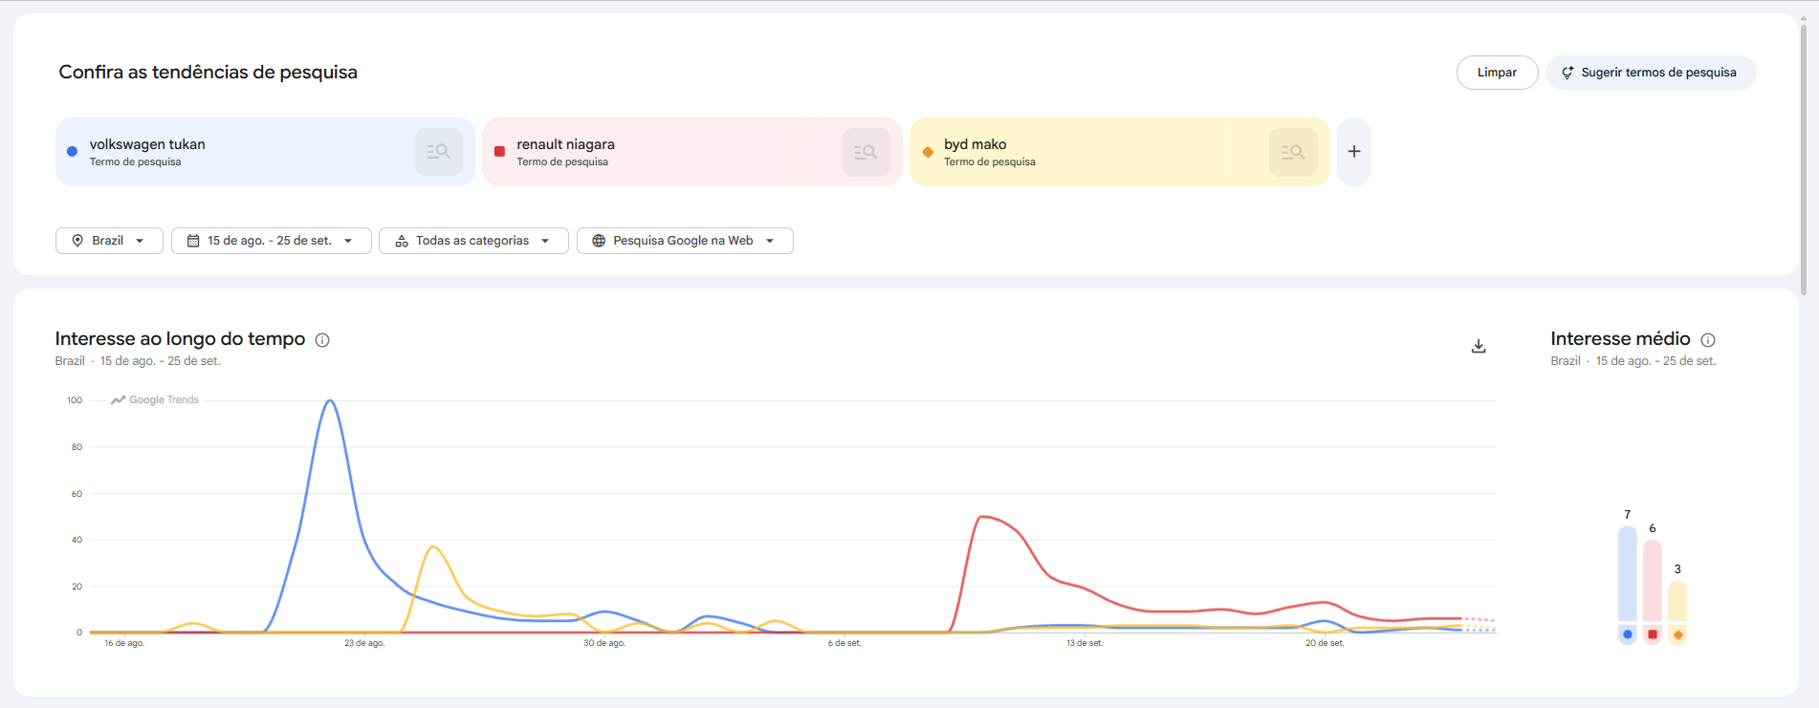Edit the renault niagara search term
Image resolution: width=1819 pixels, height=708 pixels.
[x=565, y=144]
